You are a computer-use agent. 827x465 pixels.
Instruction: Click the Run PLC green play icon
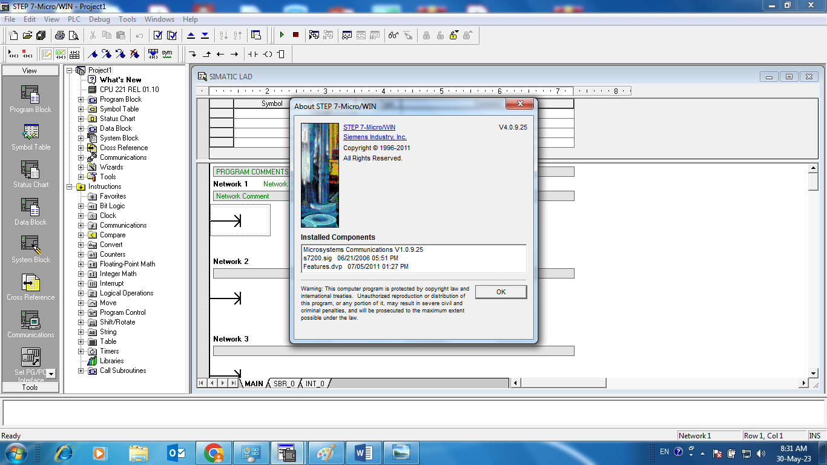282,35
